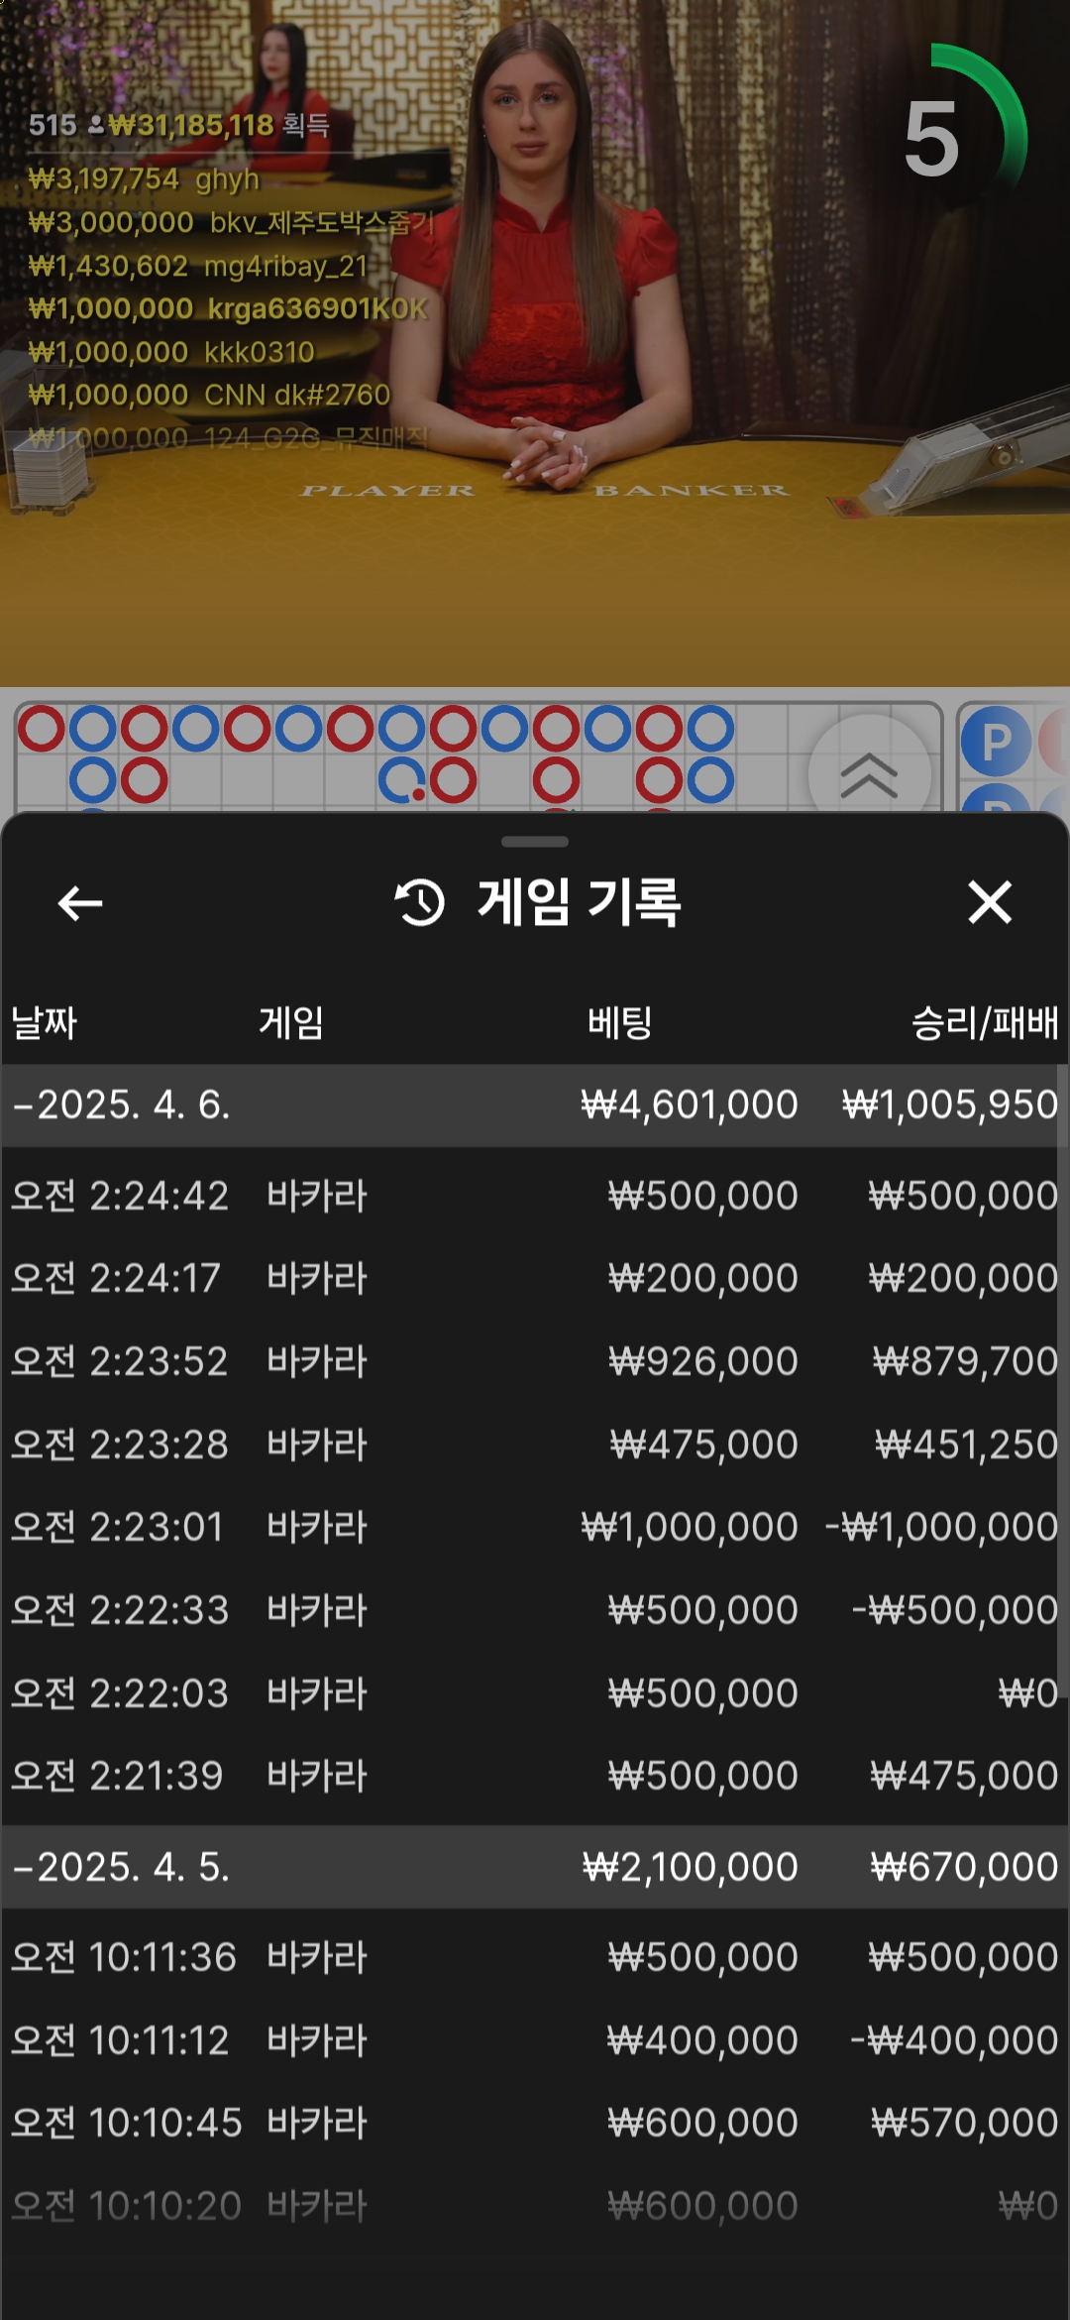
Task: Select the 게임 column header
Action: (291, 1022)
